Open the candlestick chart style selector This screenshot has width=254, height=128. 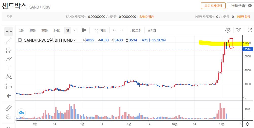[x=84, y=30]
